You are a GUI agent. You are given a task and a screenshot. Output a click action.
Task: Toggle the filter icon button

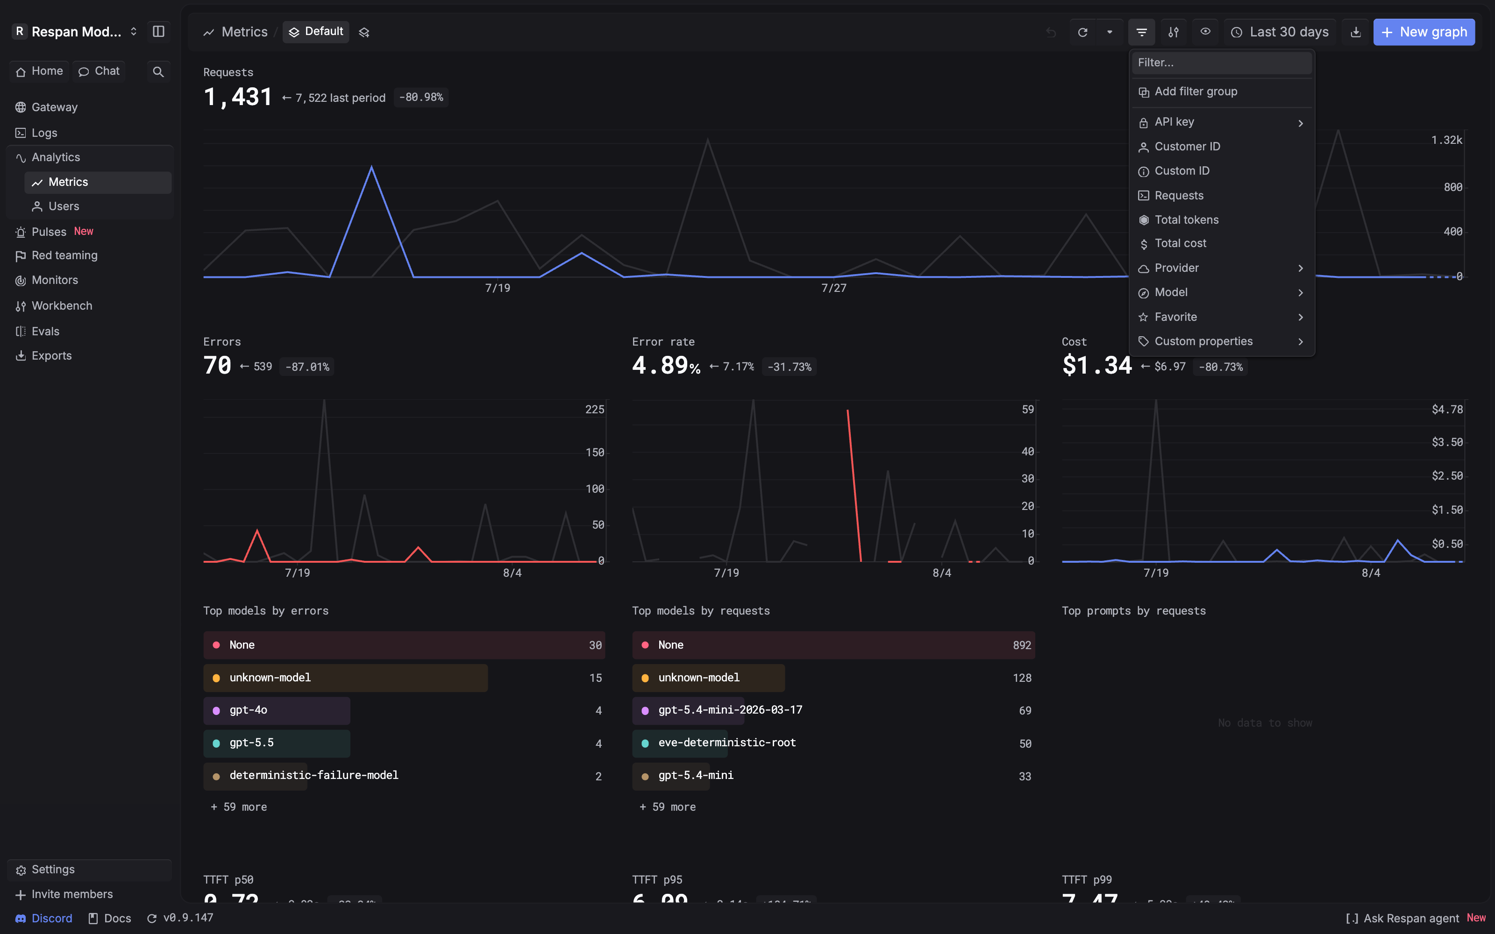click(x=1141, y=32)
